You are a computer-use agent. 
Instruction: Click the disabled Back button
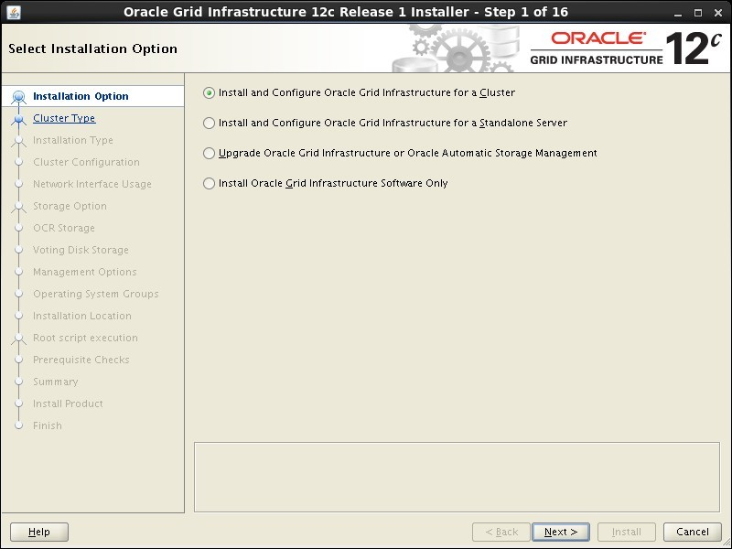pos(501,532)
